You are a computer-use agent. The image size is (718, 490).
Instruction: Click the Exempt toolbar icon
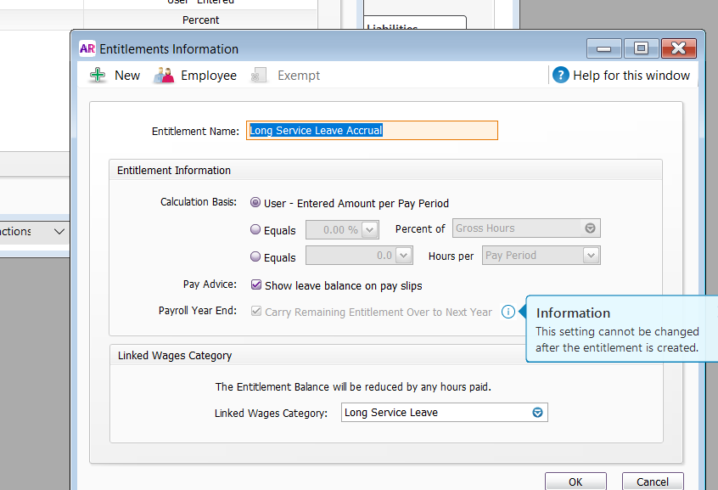(x=260, y=76)
